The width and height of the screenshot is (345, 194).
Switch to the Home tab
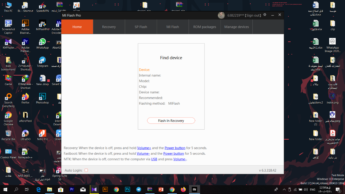pyautogui.click(x=77, y=27)
